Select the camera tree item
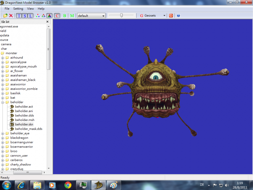The image size is (253, 190). [6, 44]
